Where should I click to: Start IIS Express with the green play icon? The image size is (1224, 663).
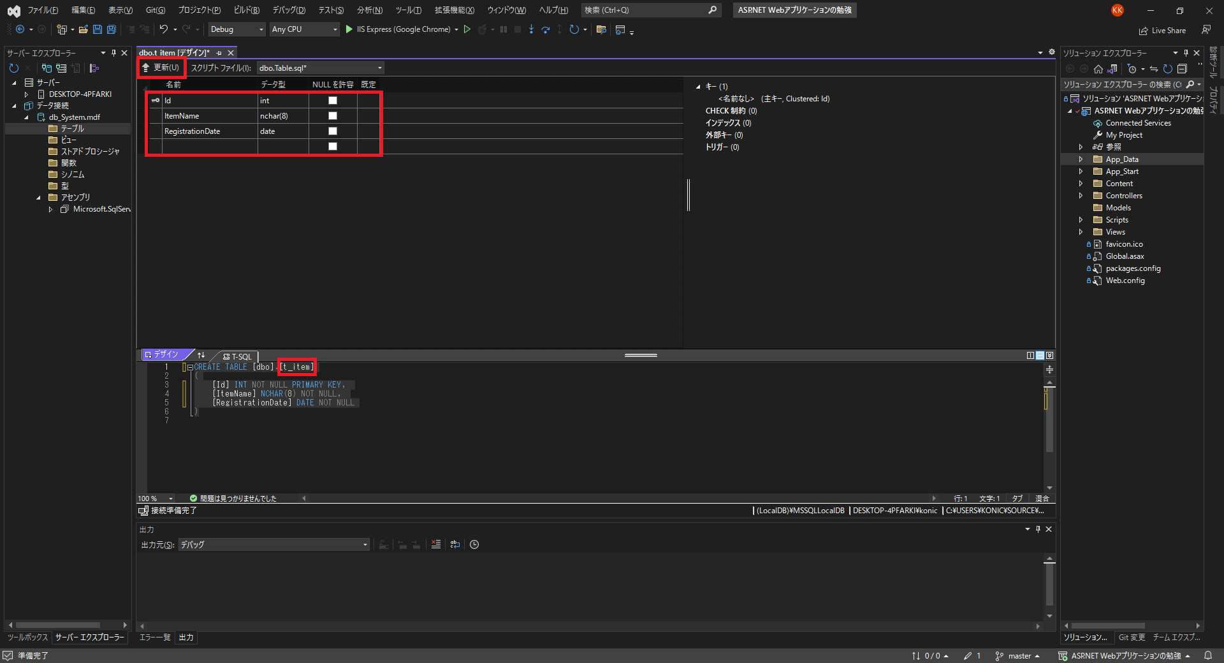[x=349, y=29]
